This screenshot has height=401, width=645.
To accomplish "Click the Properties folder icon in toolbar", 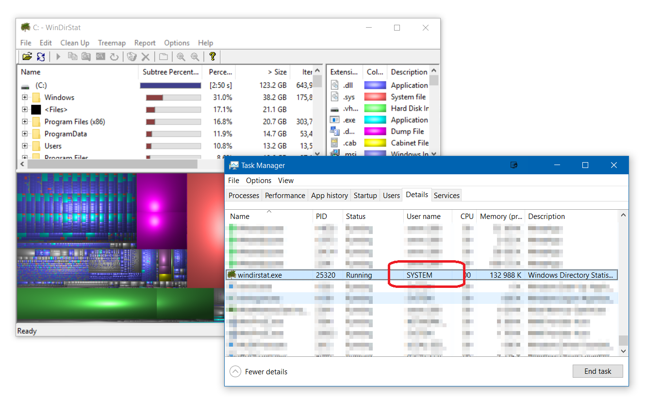I will (164, 57).
